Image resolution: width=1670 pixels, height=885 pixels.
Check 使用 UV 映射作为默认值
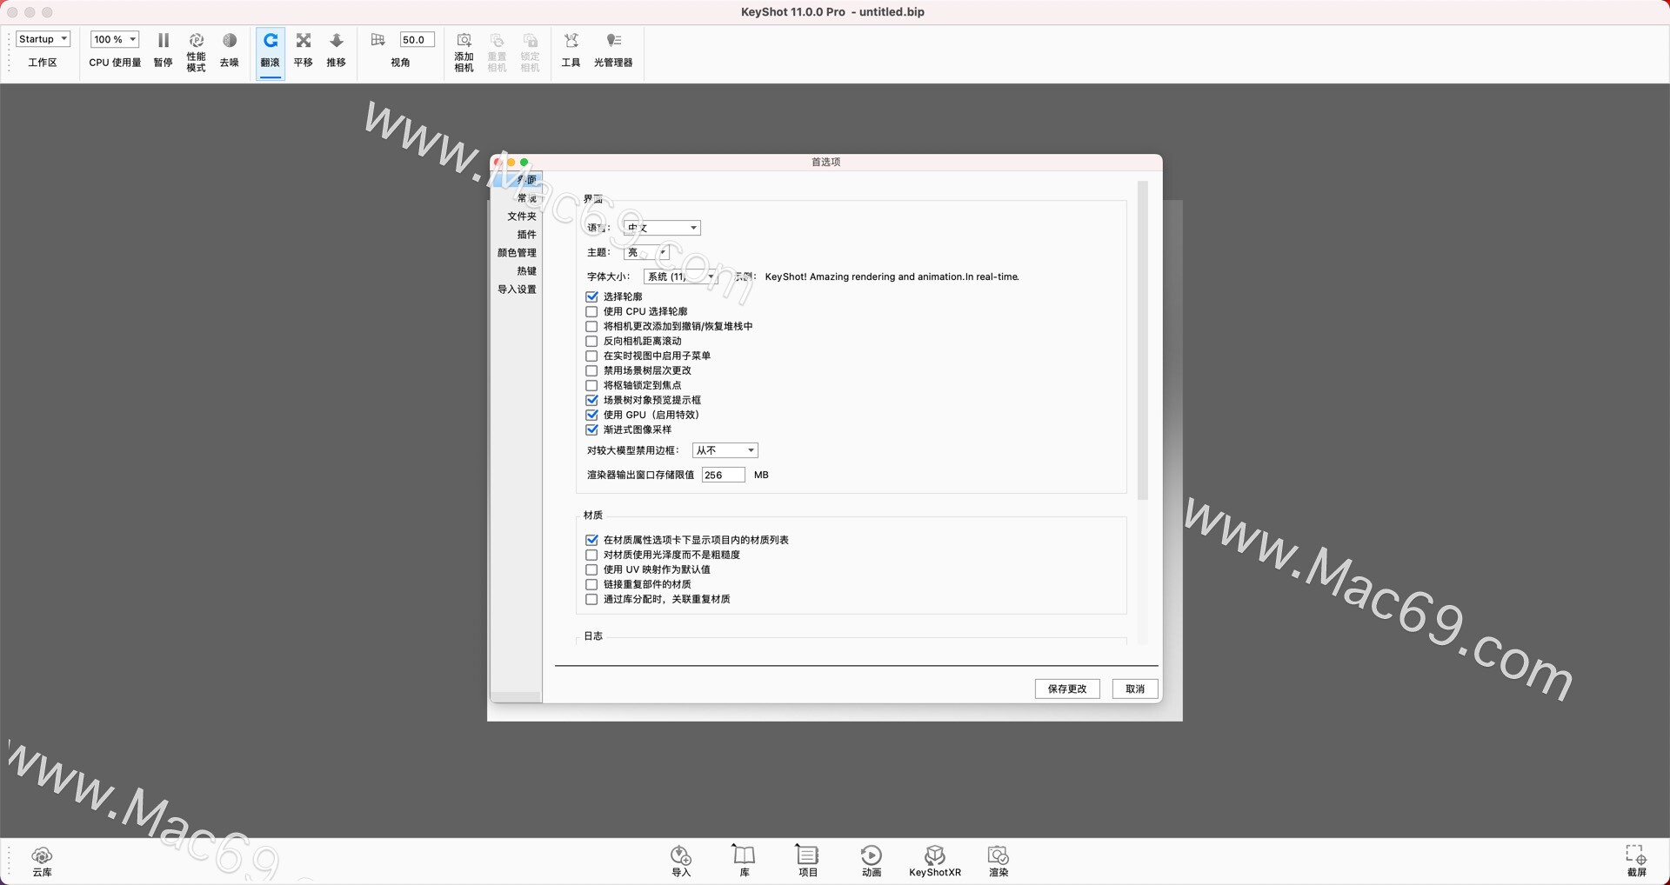pos(592,570)
